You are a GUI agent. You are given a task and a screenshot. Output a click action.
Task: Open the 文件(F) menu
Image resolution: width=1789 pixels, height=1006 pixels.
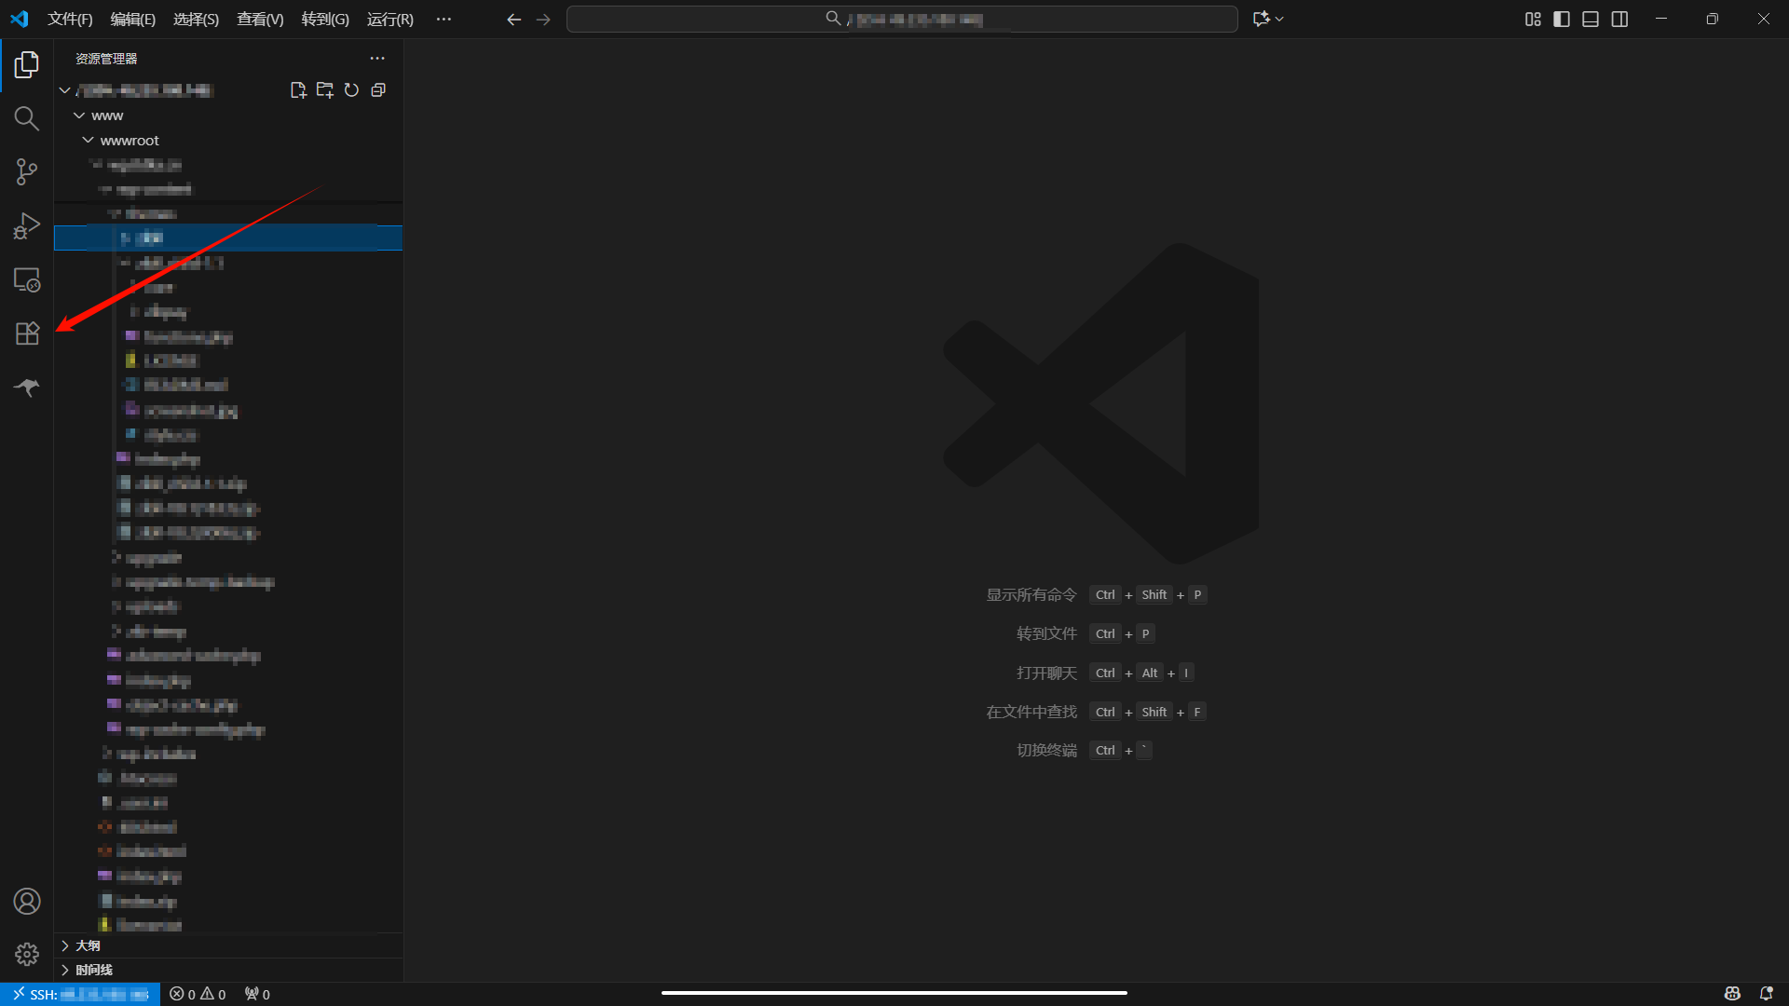tap(70, 19)
